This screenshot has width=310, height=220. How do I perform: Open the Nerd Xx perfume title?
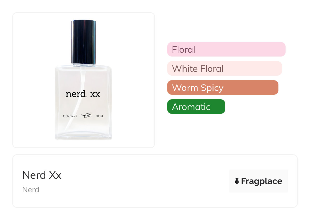(x=42, y=175)
